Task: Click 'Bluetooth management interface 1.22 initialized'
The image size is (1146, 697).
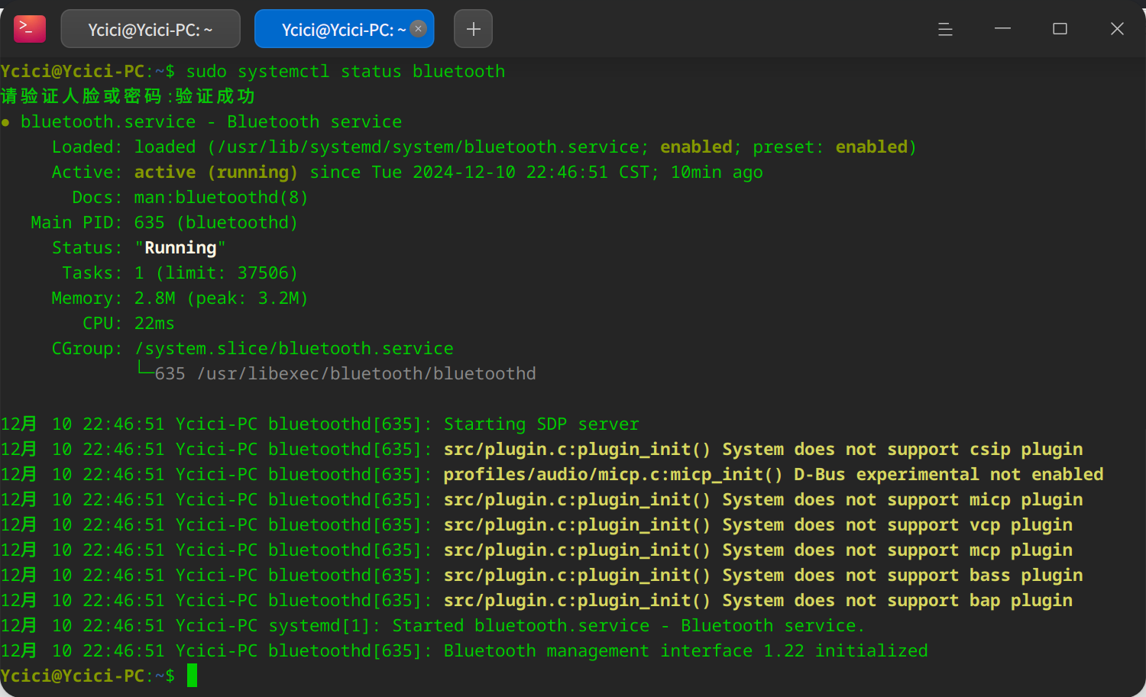Action: point(685,651)
